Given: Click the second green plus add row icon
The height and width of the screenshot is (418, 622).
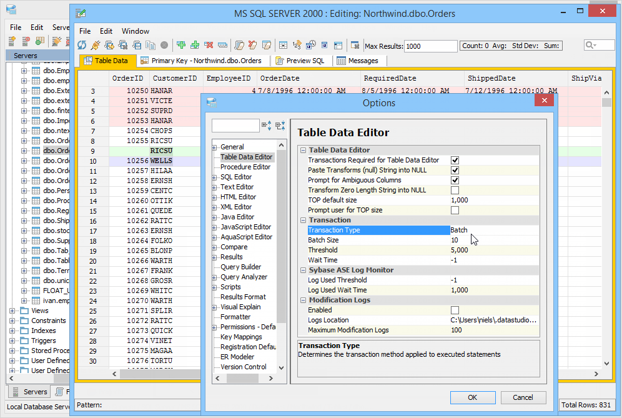Looking at the screenshot, I should tap(195, 45).
